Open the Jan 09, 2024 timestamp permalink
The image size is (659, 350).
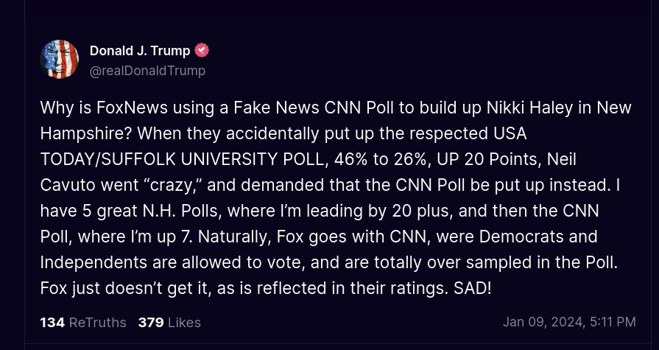(x=569, y=322)
